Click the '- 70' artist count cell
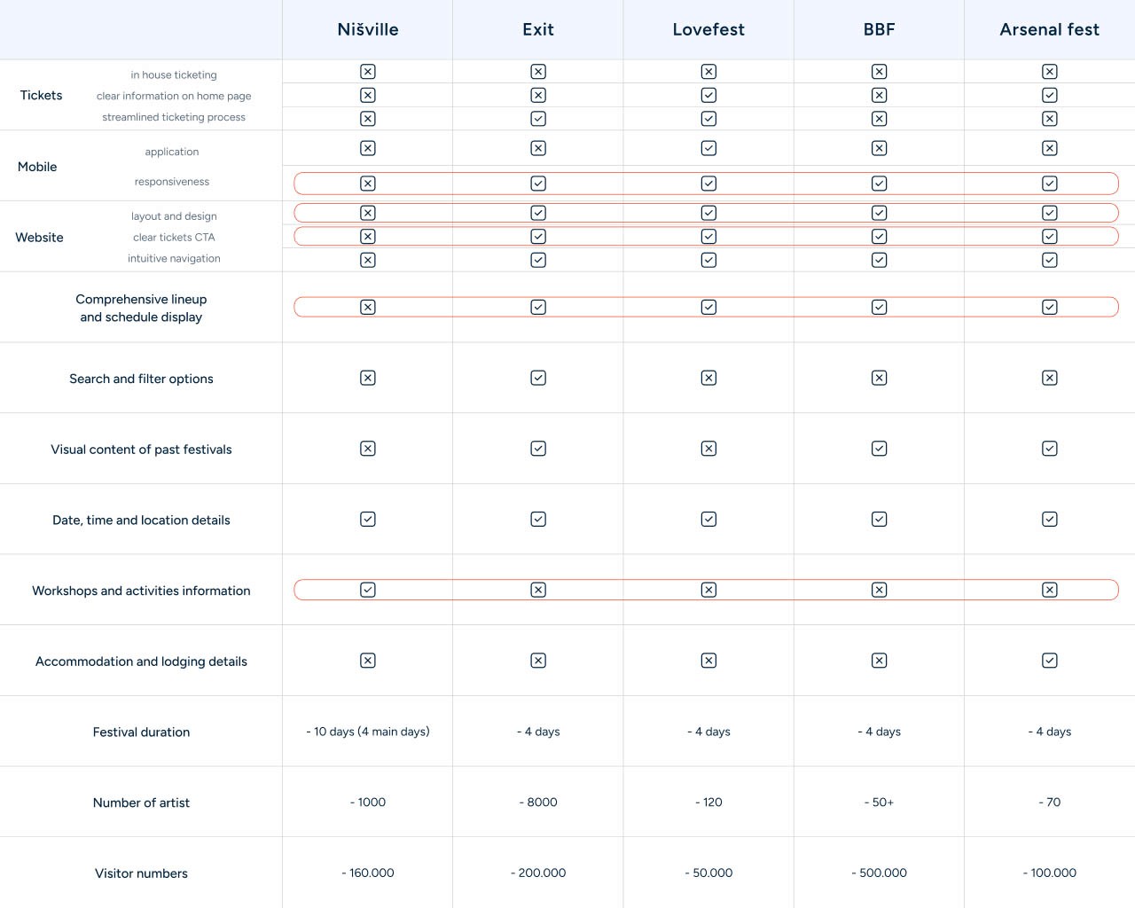Image resolution: width=1135 pixels, height=908 pixels. click(1050, 802)
